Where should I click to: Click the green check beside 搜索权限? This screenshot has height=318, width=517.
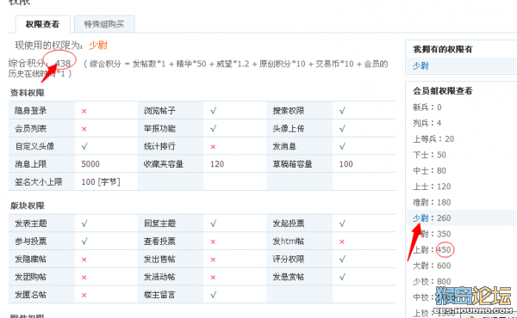tap(342, 111)
